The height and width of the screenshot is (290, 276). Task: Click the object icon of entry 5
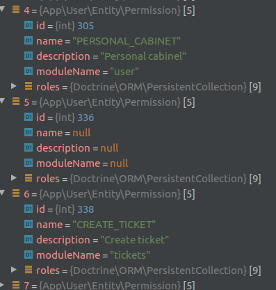point(16,102)
